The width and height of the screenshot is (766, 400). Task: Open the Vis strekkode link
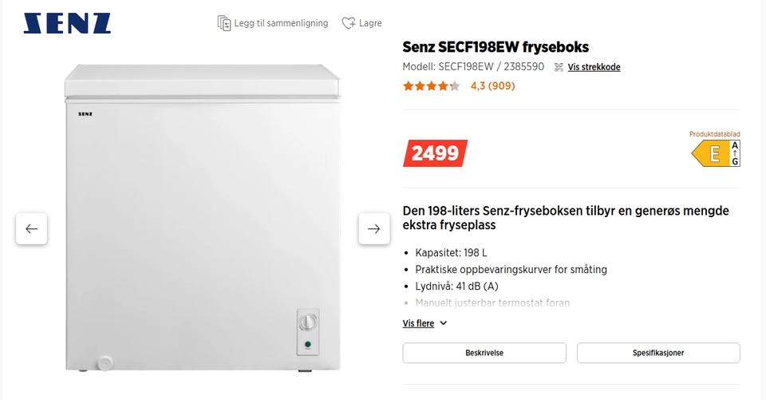[x=594, y=67]
